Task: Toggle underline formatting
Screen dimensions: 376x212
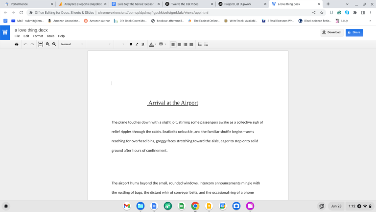Action: [143, 44]
